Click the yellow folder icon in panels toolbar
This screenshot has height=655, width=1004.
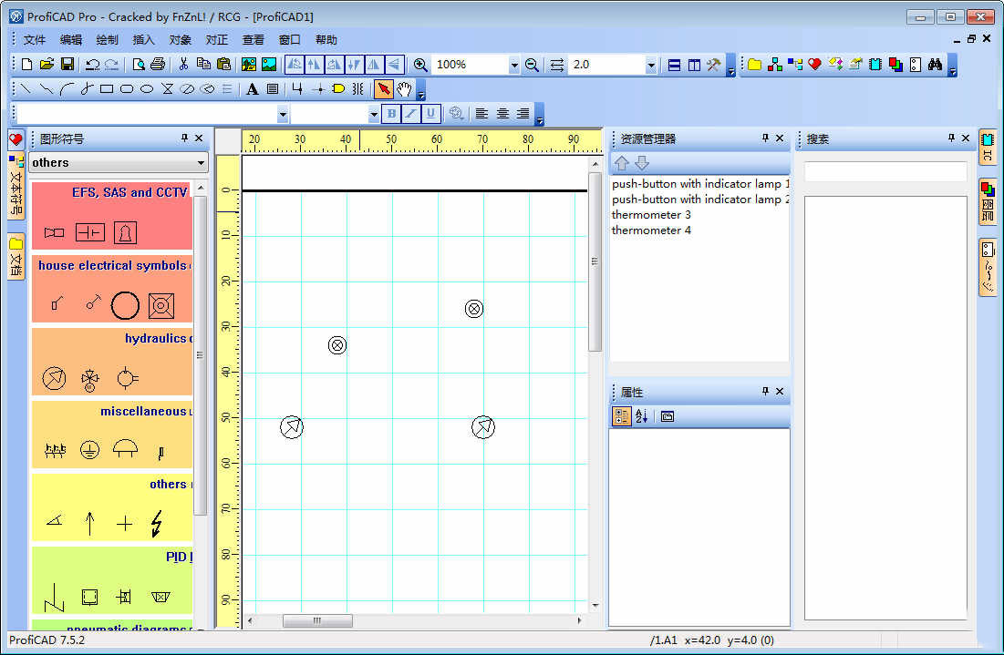tap(754, 65)
